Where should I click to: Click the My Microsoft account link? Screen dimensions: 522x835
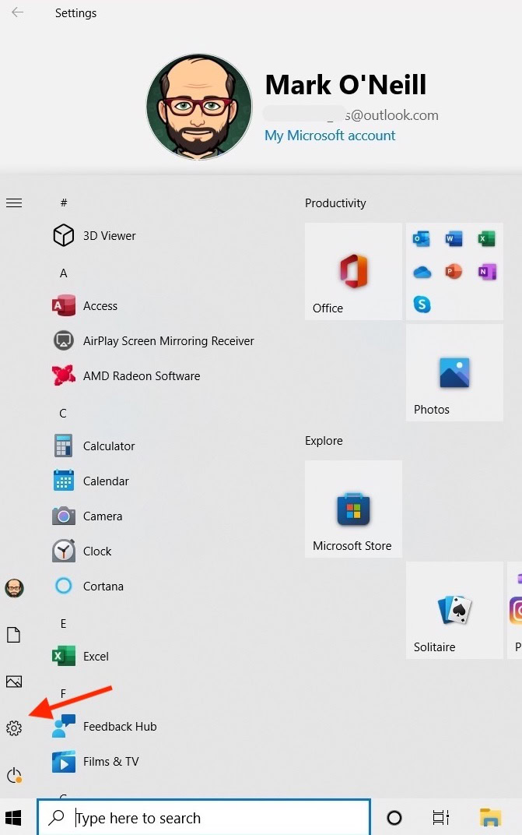click(x=330, y=136)
